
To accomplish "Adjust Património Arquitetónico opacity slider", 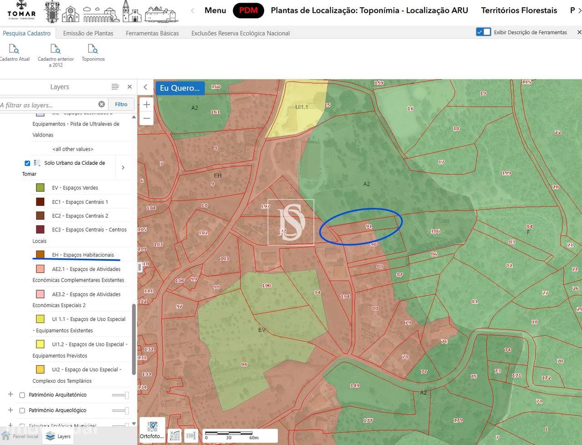I will tap(120, 395).
